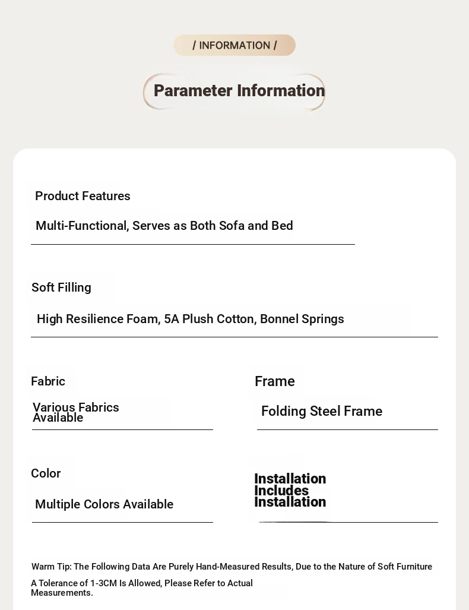Select the Parameter Information heading
Screen dimensions: 469x610
[x=239, y=91]
